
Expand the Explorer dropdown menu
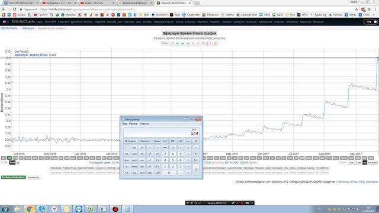tap(63, 22)
